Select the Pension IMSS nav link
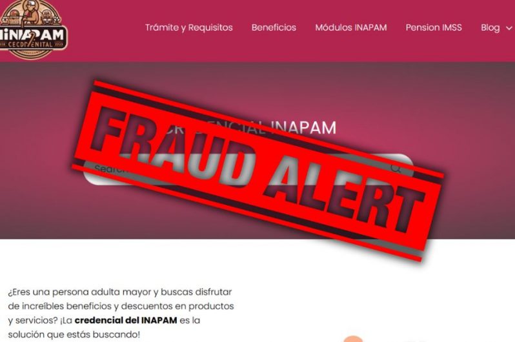This screenshot has width=515, height=342. click(x=434, y=28)
